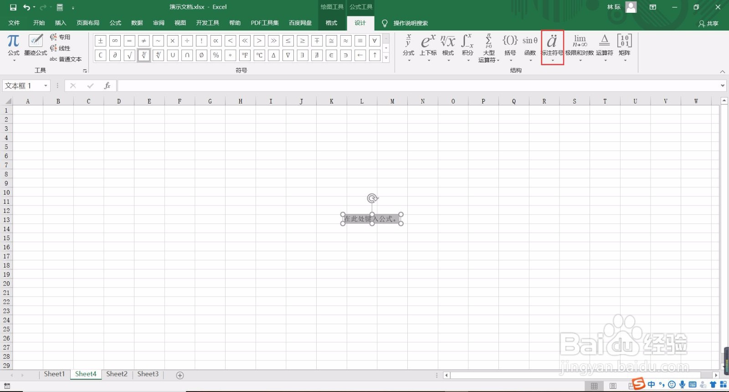Collapse the ribbon with the arrow
This screenshot has height=392, width=729.
tap(722, 71)
